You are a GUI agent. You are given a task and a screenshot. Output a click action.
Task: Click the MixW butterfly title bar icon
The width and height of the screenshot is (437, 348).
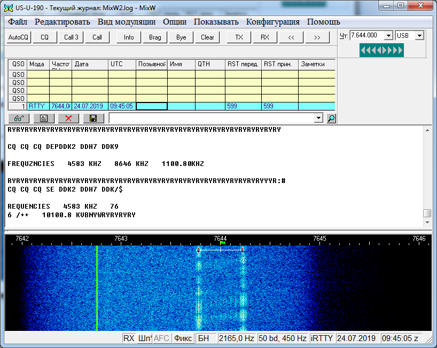click(x=9, y=8)
